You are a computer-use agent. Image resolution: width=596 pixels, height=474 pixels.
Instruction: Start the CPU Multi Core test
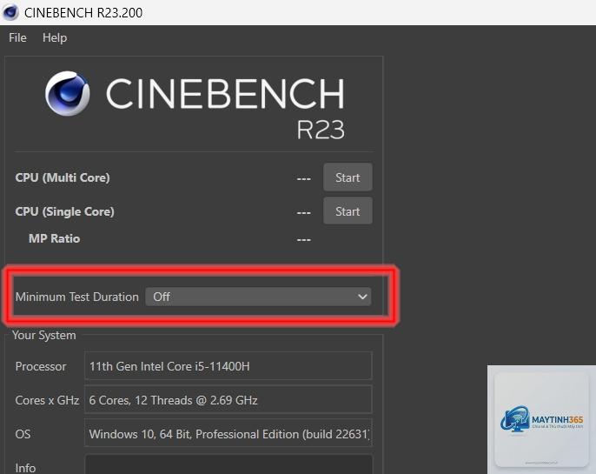(x=348, y=177)
